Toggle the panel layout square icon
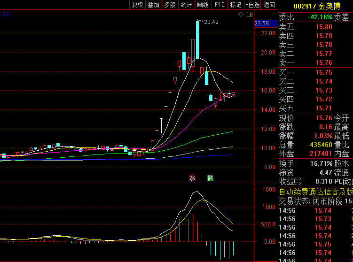Image resolution: width=353 pixels, height=262 pixels. [x=248, y=15]
